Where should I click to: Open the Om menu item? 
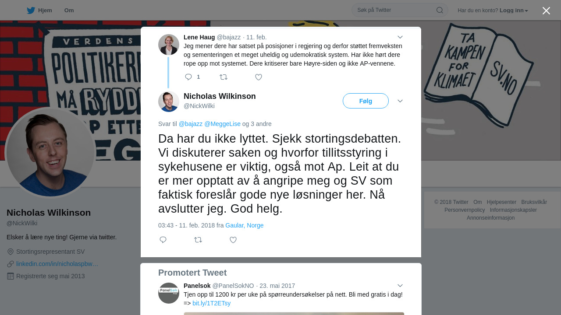(x=69, y=10)
